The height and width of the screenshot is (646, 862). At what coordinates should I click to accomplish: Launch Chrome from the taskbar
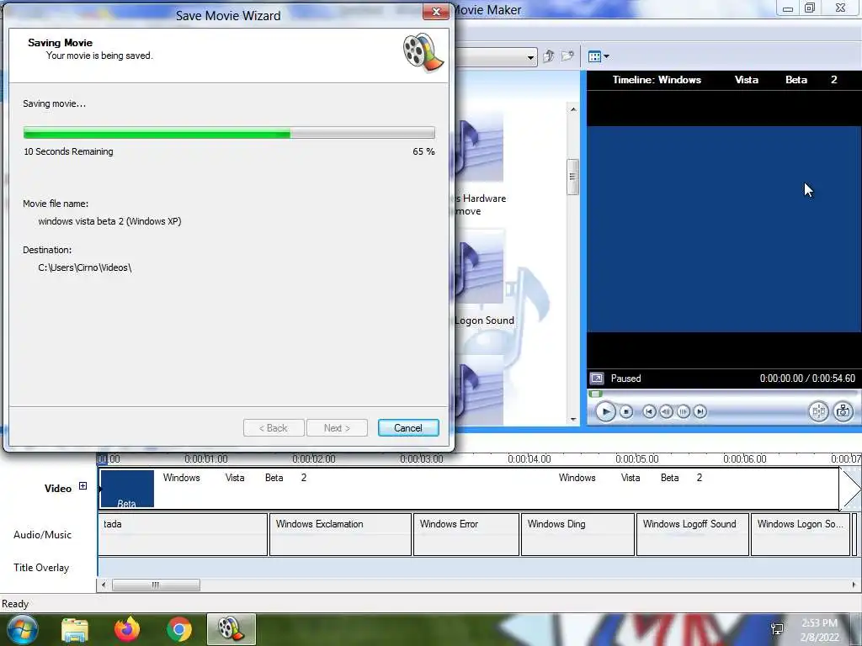point(179,629)
